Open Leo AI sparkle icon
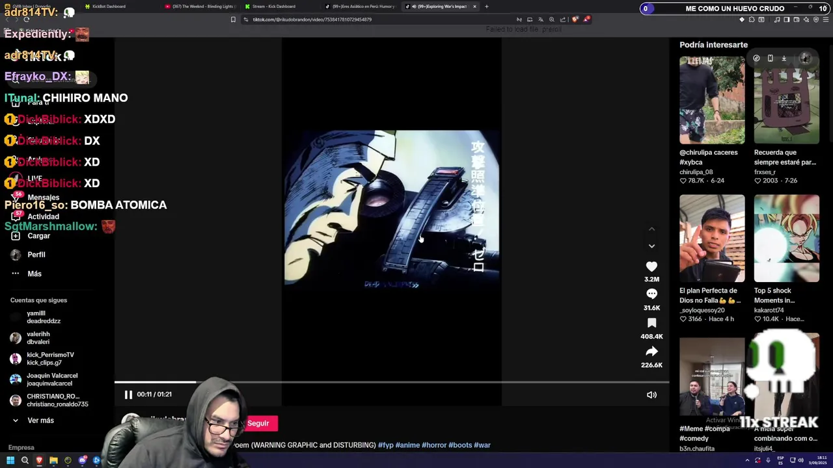The image size is (833, 468). point(806,19)
